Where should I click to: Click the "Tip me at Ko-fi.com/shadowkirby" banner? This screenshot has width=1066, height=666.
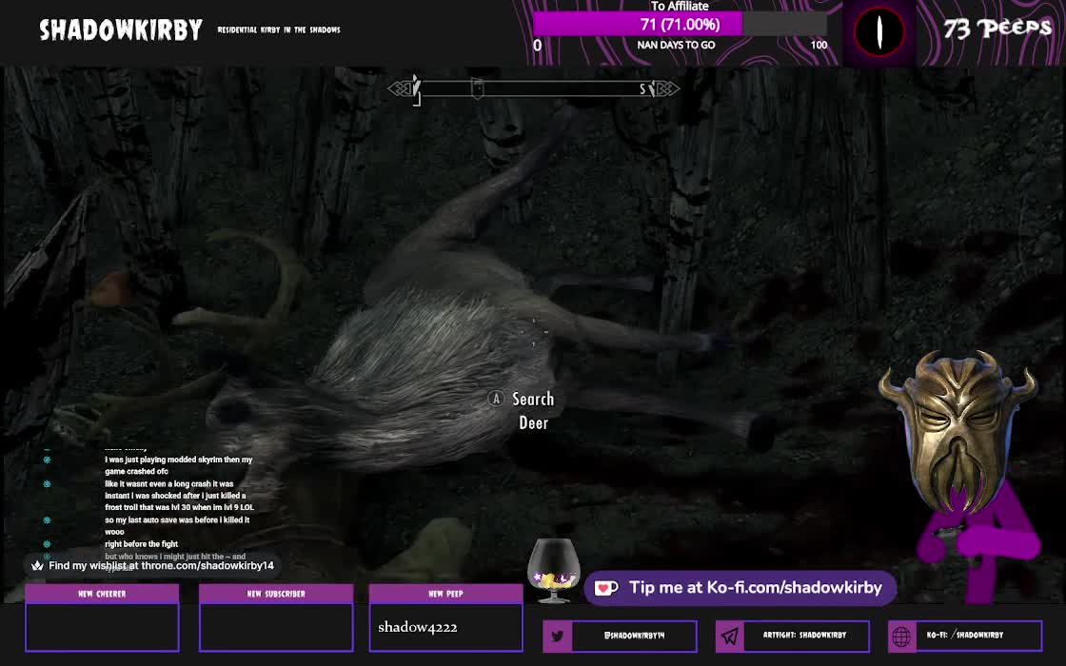tap(740, 588)
